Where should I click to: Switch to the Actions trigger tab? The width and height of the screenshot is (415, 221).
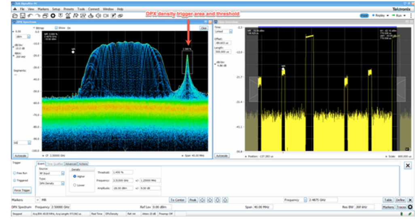coord(83,164)
